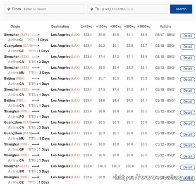The height and width of the screenshot is (184, 196).
Task: Click the Origin column header
Action: point(15,26)
